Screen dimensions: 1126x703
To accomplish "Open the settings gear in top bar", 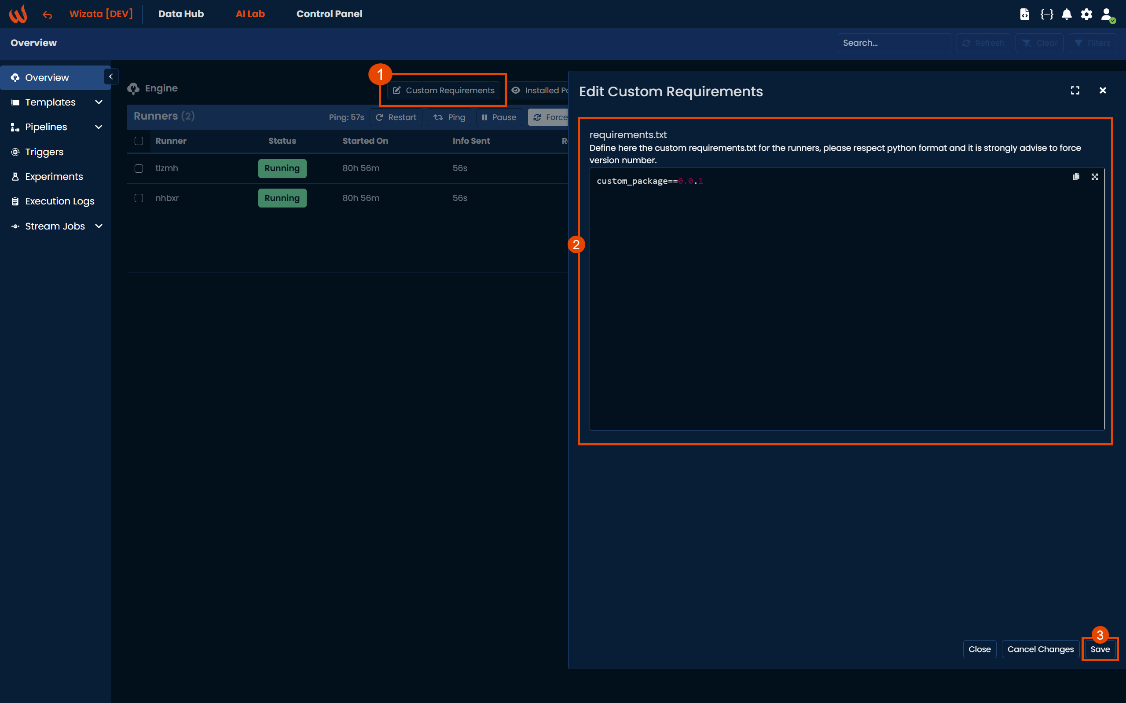I will [1086, 14].
